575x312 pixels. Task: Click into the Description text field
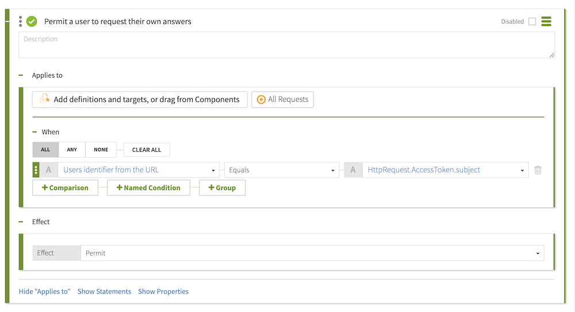pyautogui.click(x=286, y=45)
